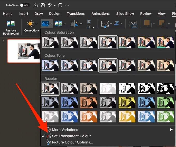Open the more options ellipsis
This screenshot has height=147, width=176.
[67, 5]
